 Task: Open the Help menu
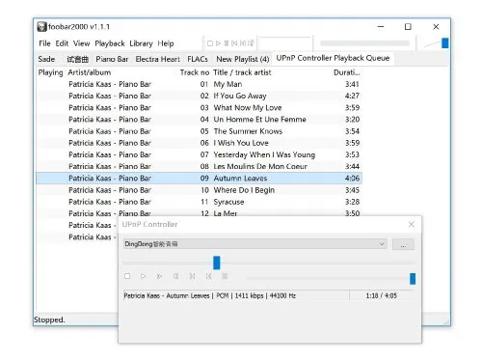(x=166, y=43)
